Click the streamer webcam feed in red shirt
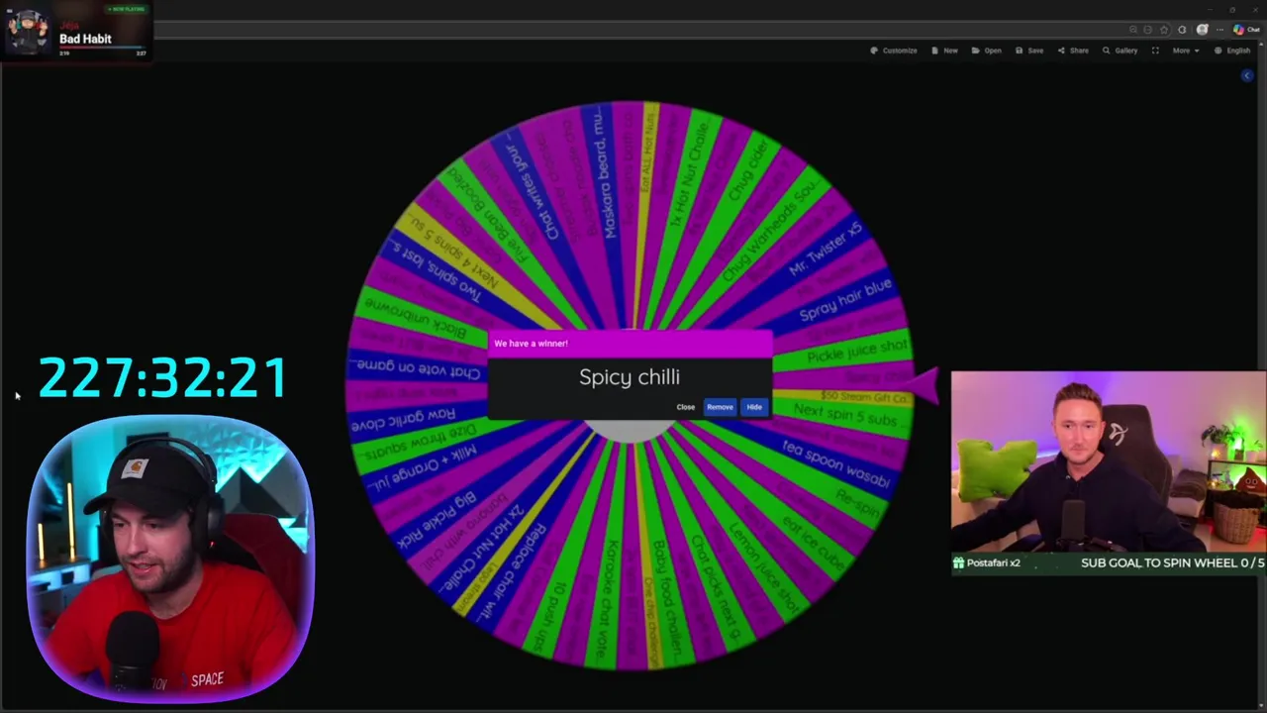The image size is (1267, 713). coord(170,560)
